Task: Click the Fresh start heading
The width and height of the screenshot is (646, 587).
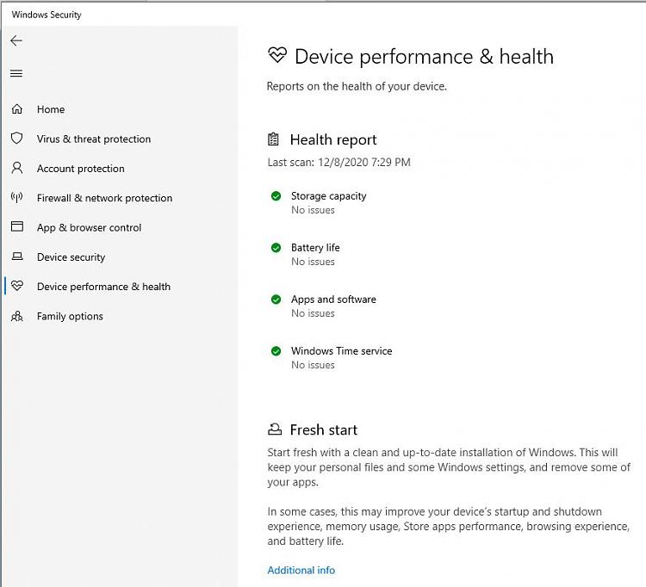Action: (x=324, y=429)
